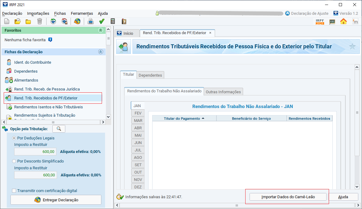Collapse the 'Fichas da Declaração' section

click(100, 52)
